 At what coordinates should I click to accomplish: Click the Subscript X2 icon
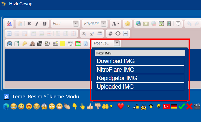click(84, 34)
